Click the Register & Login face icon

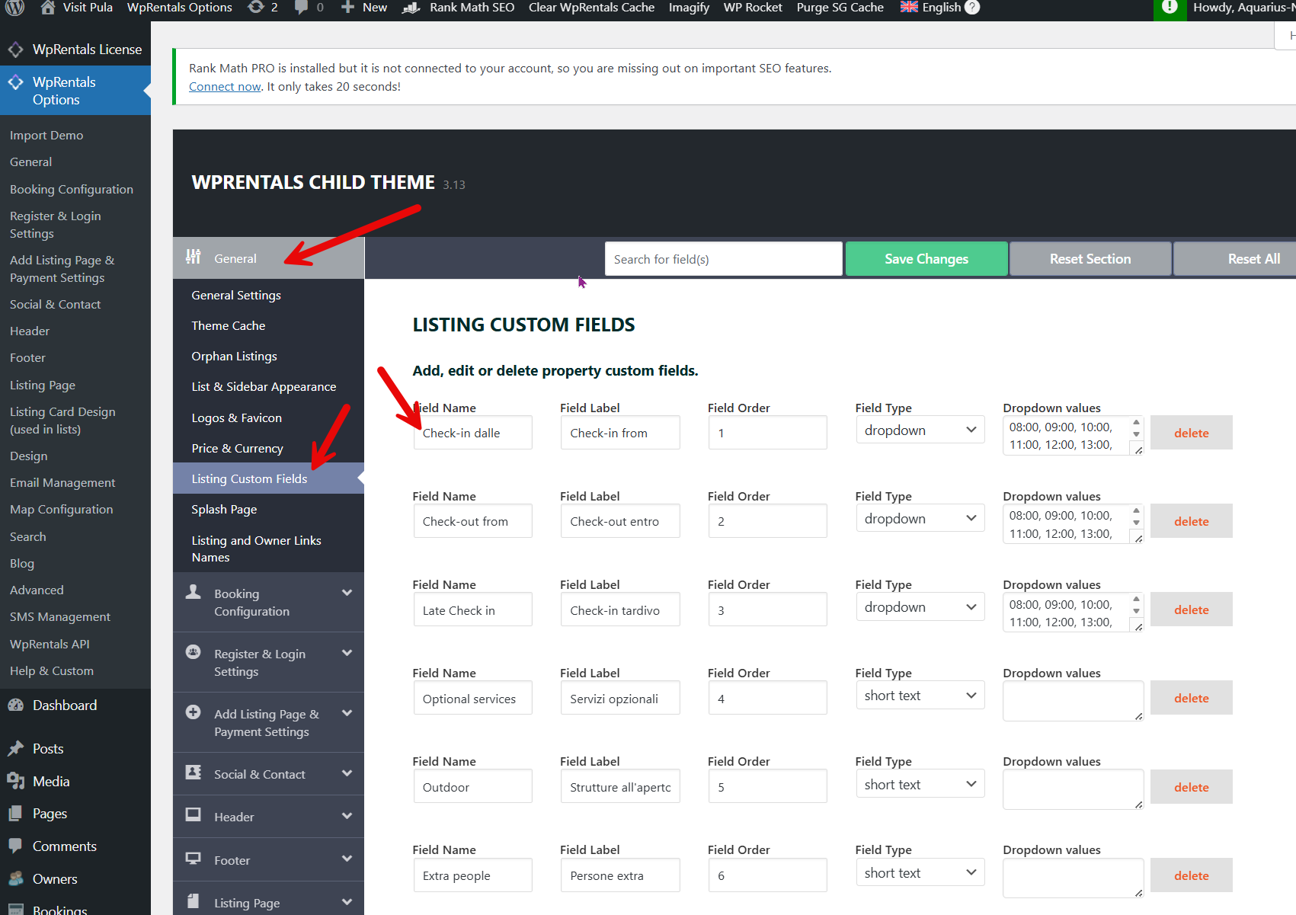pos(194,652)
